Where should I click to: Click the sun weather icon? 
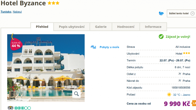pyautogui.click(x=169, y=94)
